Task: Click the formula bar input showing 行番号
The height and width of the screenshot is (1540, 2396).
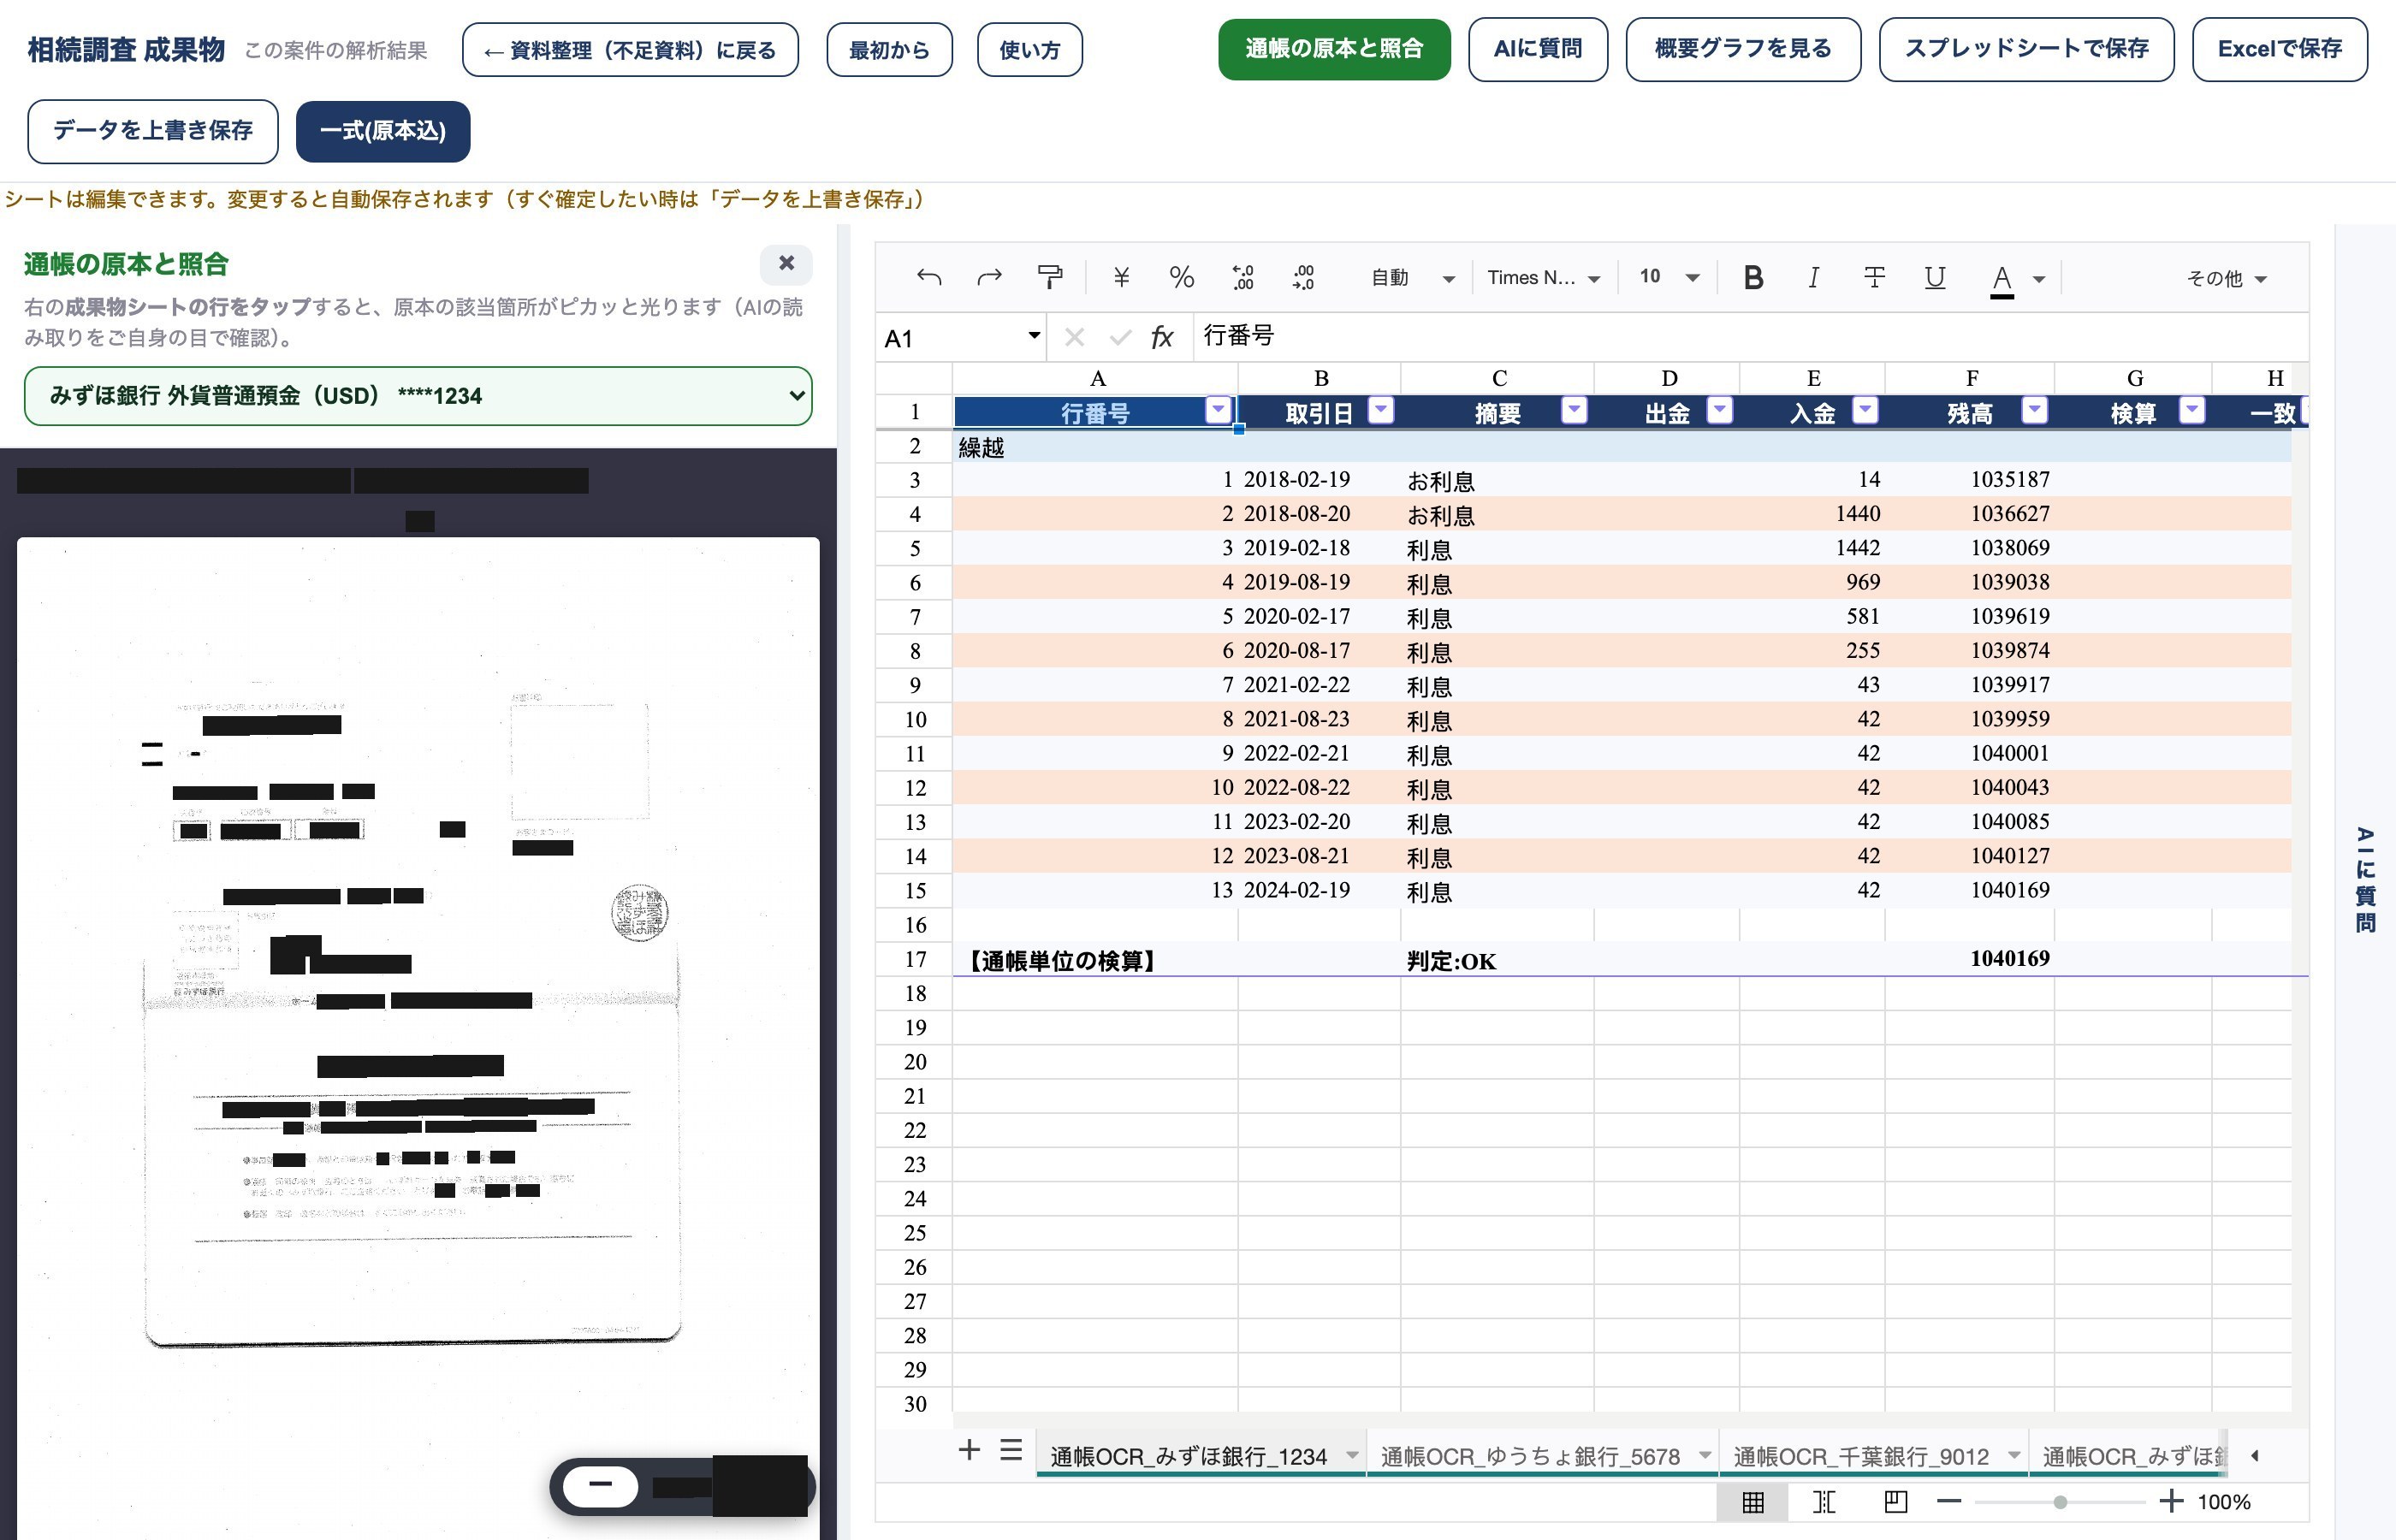Action: click(1750, 336)
